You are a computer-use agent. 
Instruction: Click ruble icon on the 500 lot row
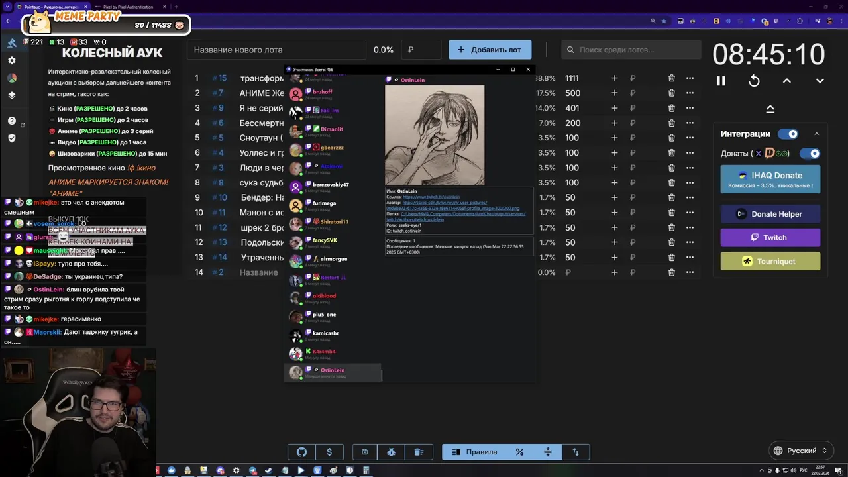coord(633,93)
